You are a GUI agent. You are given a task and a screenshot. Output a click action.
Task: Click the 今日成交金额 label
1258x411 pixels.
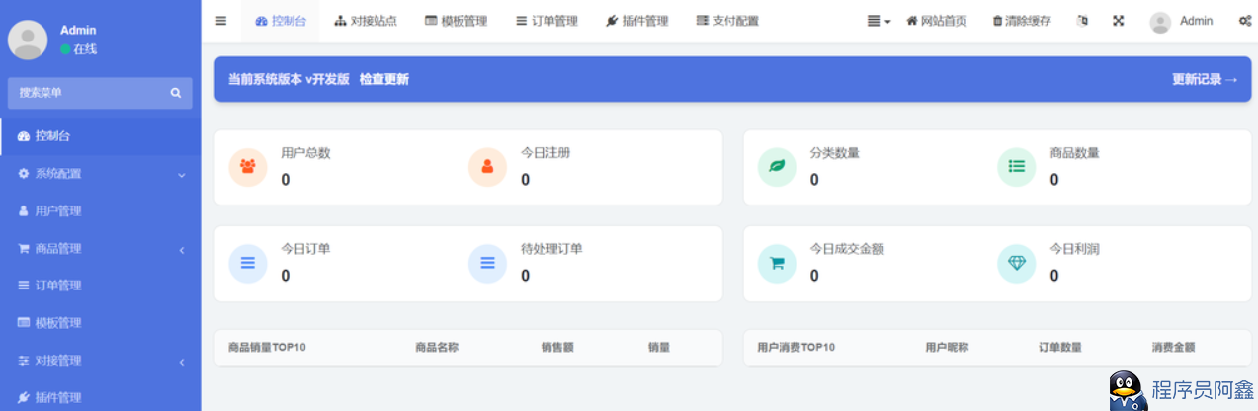(x=847, y=249)
